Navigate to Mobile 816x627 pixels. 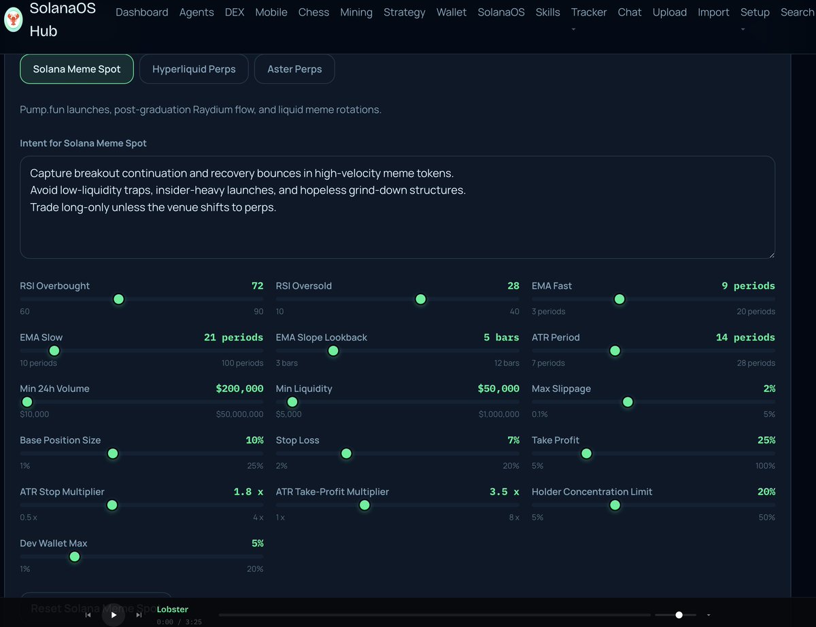coord(271,12)
